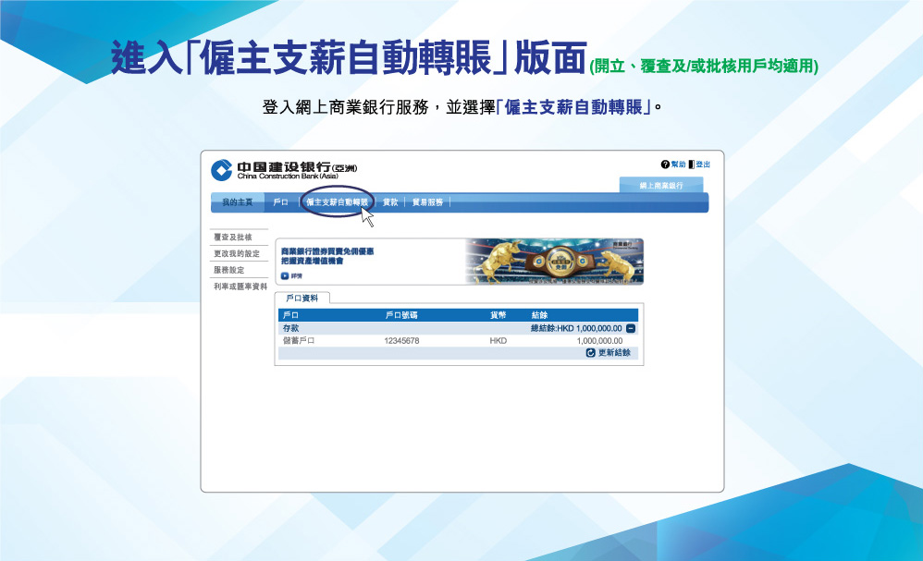Open 更改我的設定 in sidebar
The height and width of the screenshot is (561, 923).
(x=237, y=254)
